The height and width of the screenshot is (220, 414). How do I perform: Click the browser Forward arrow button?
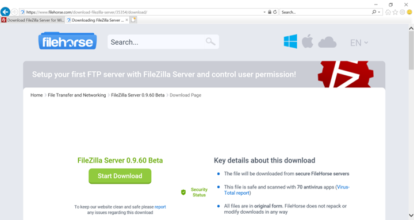coord(14,12)
